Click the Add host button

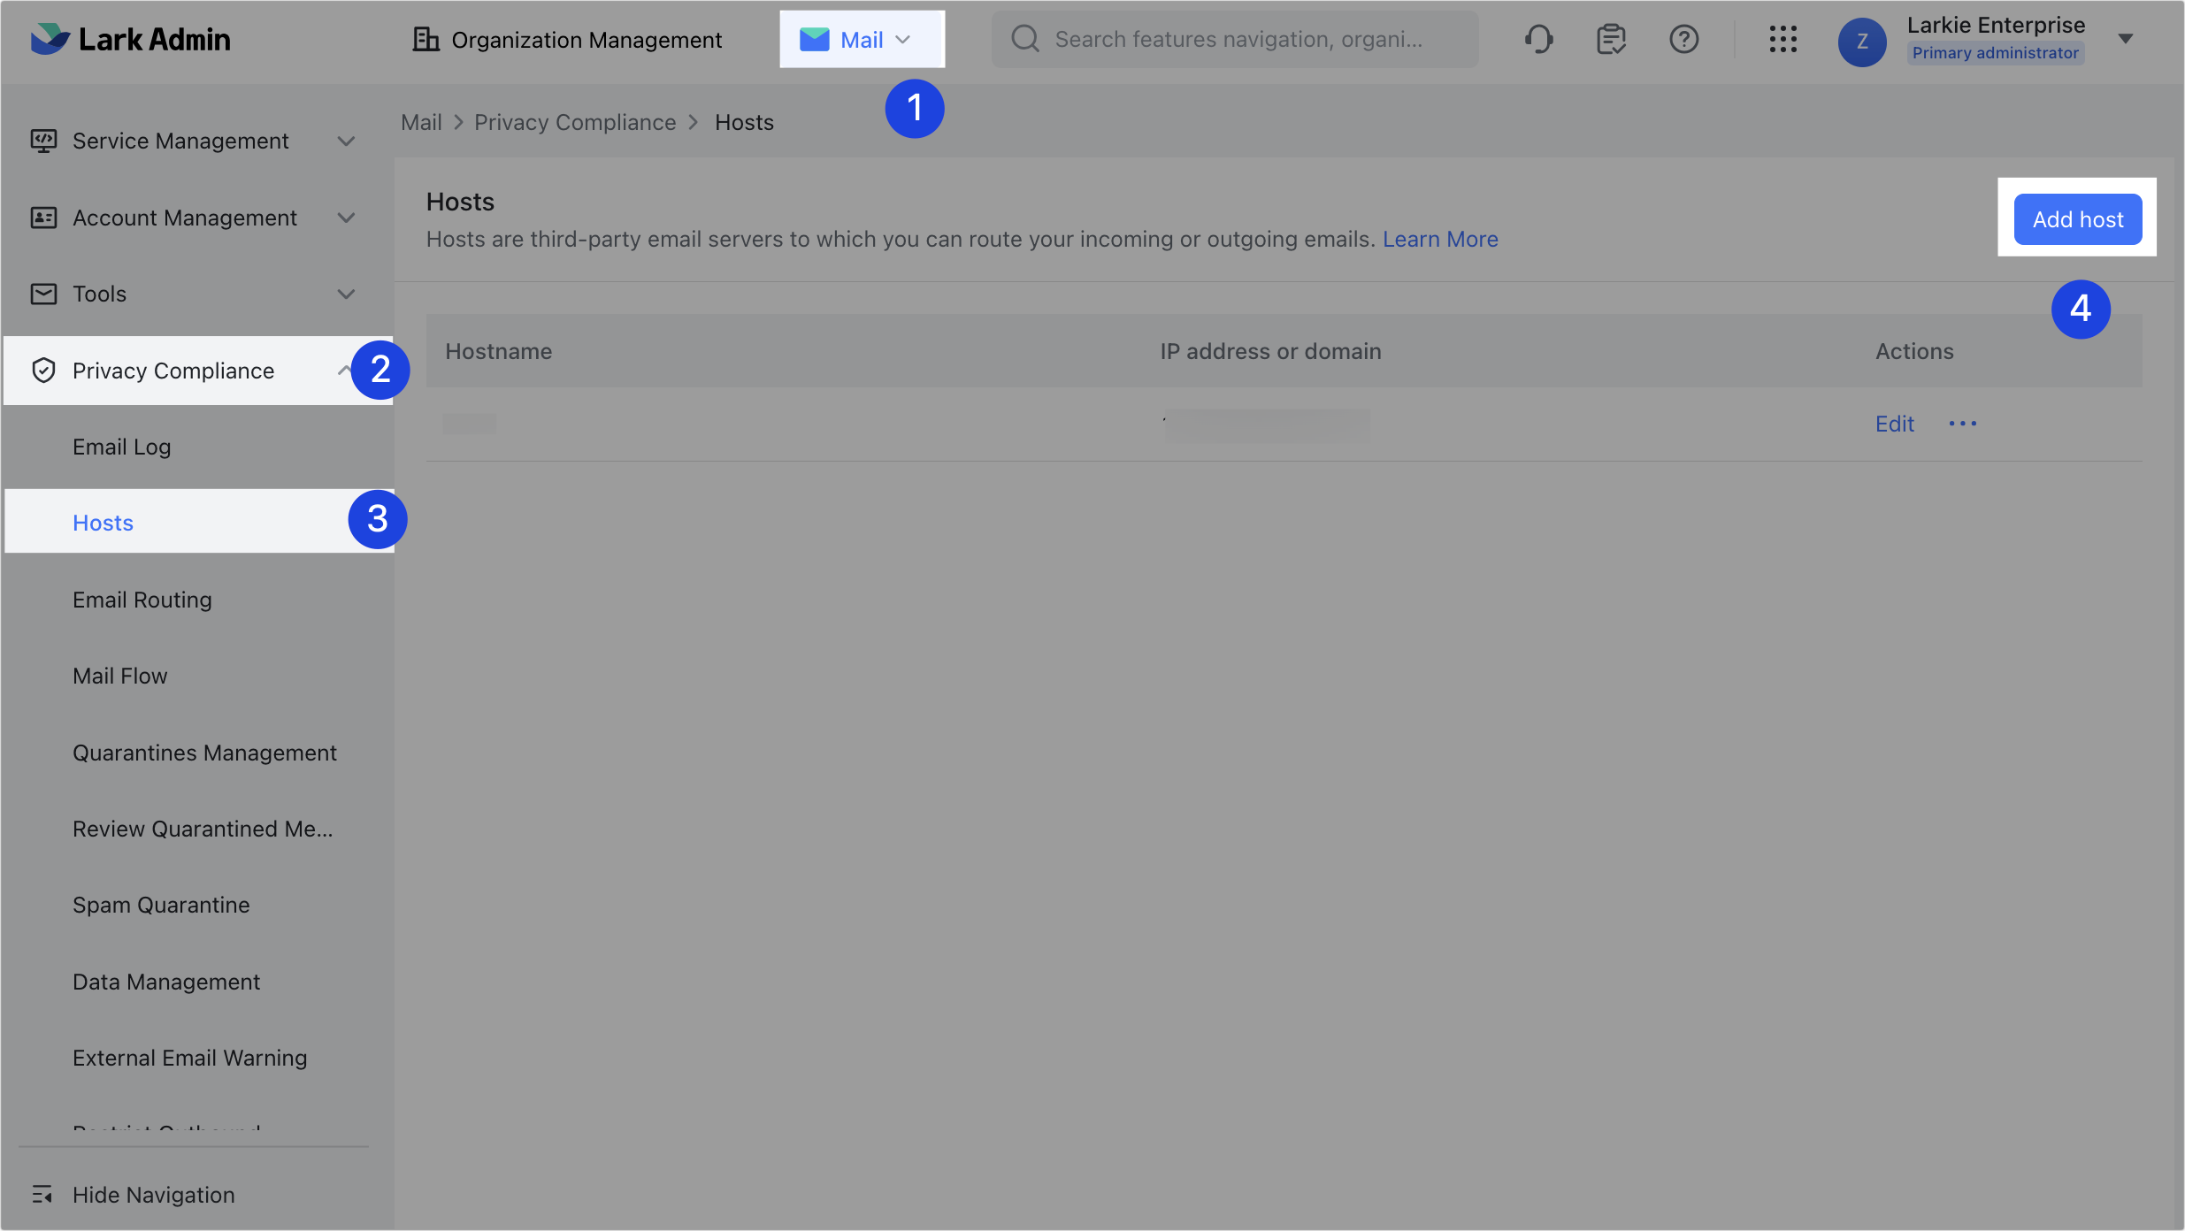click(2077, 219)
